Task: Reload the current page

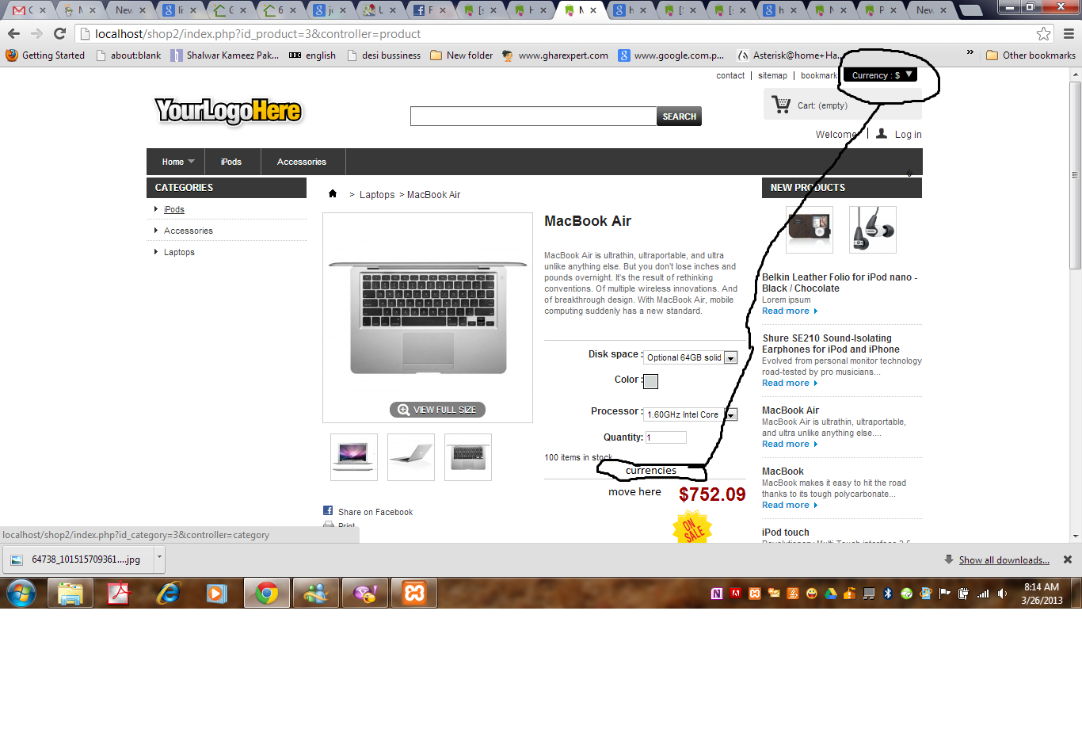Action: pyautogui.click(x=59, y=33)
